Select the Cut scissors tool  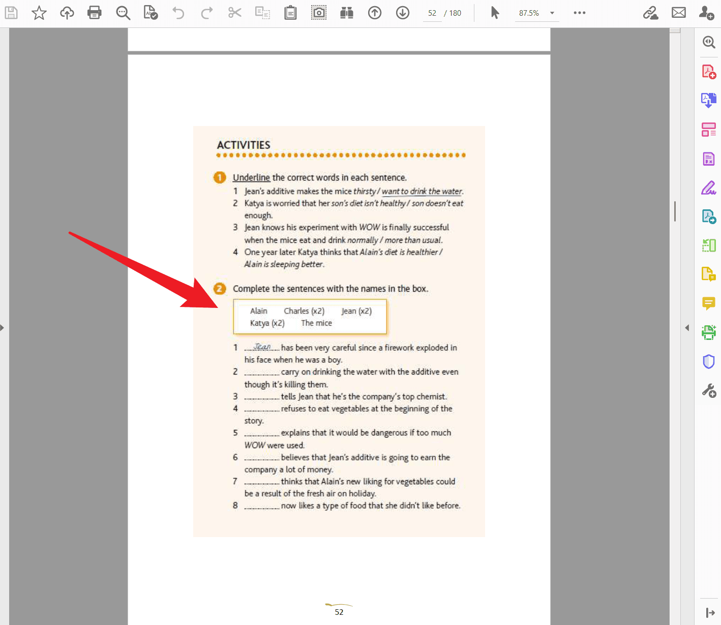pos(235,13)
